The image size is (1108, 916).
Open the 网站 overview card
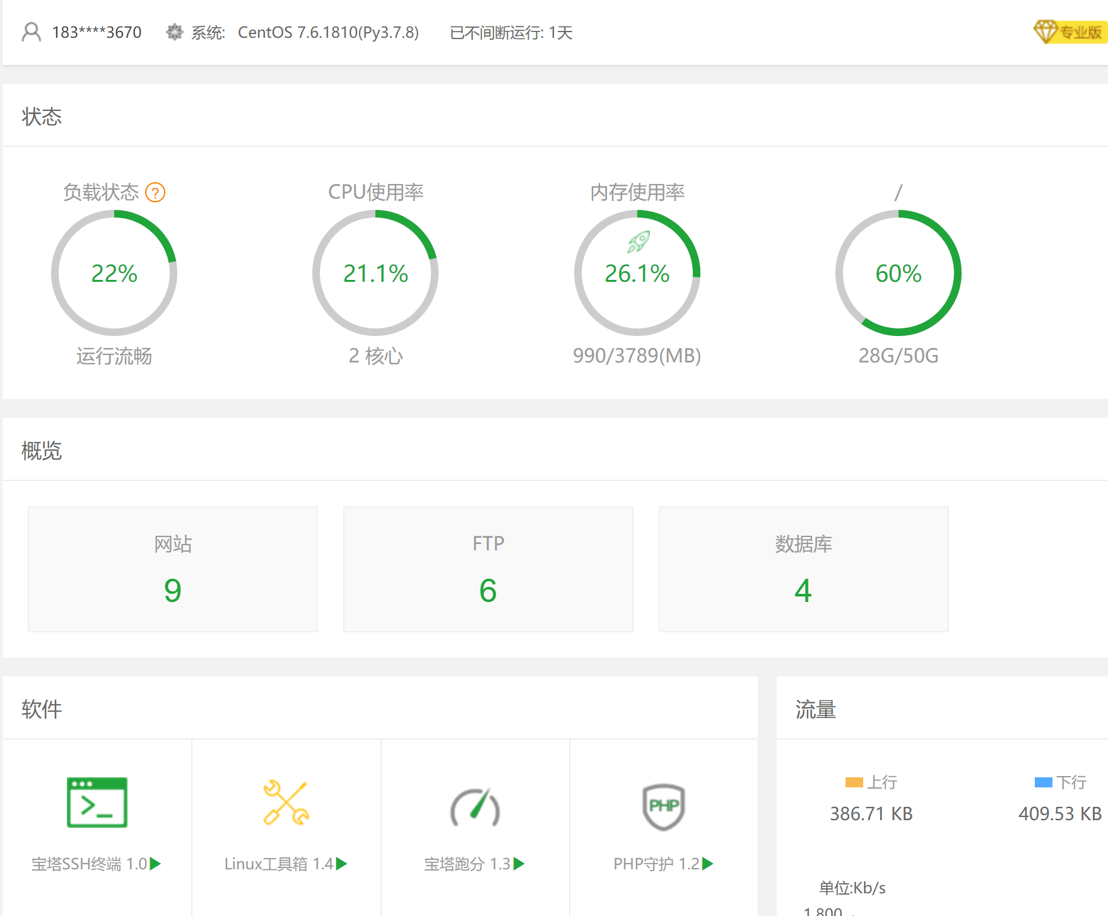point(173,569)
